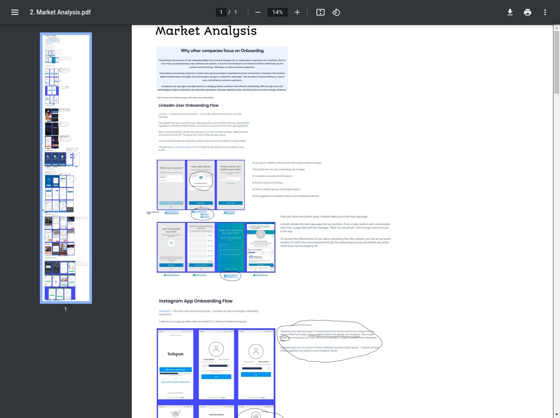The height and width of the screenshot is (418, 560).
Task: Click the zoom out minus icon
Action: (258, 12)
